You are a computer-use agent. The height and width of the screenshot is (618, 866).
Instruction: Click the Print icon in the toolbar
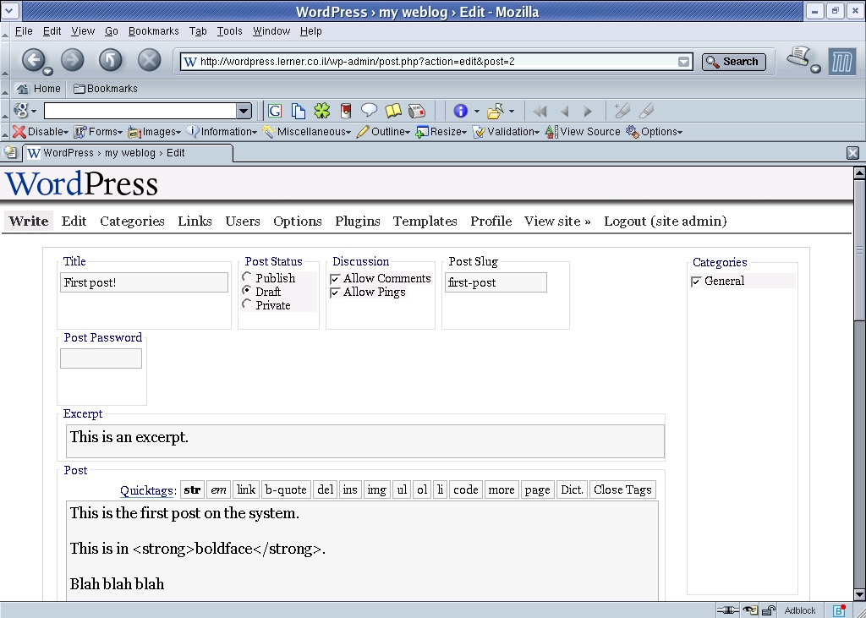point(798,58)
